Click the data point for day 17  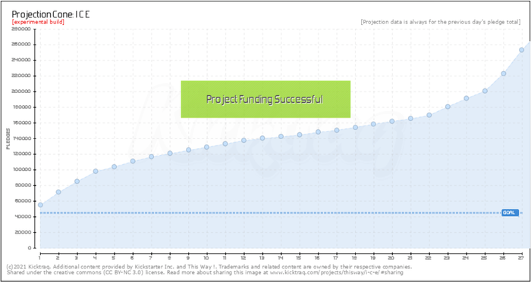337,130
